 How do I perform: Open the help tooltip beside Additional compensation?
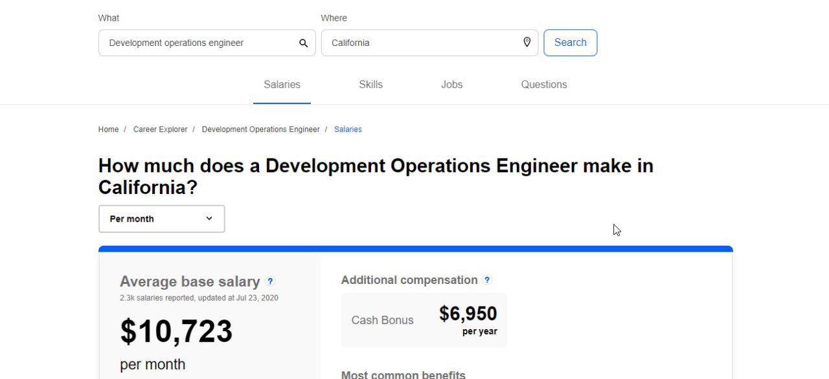coord(487,280)
